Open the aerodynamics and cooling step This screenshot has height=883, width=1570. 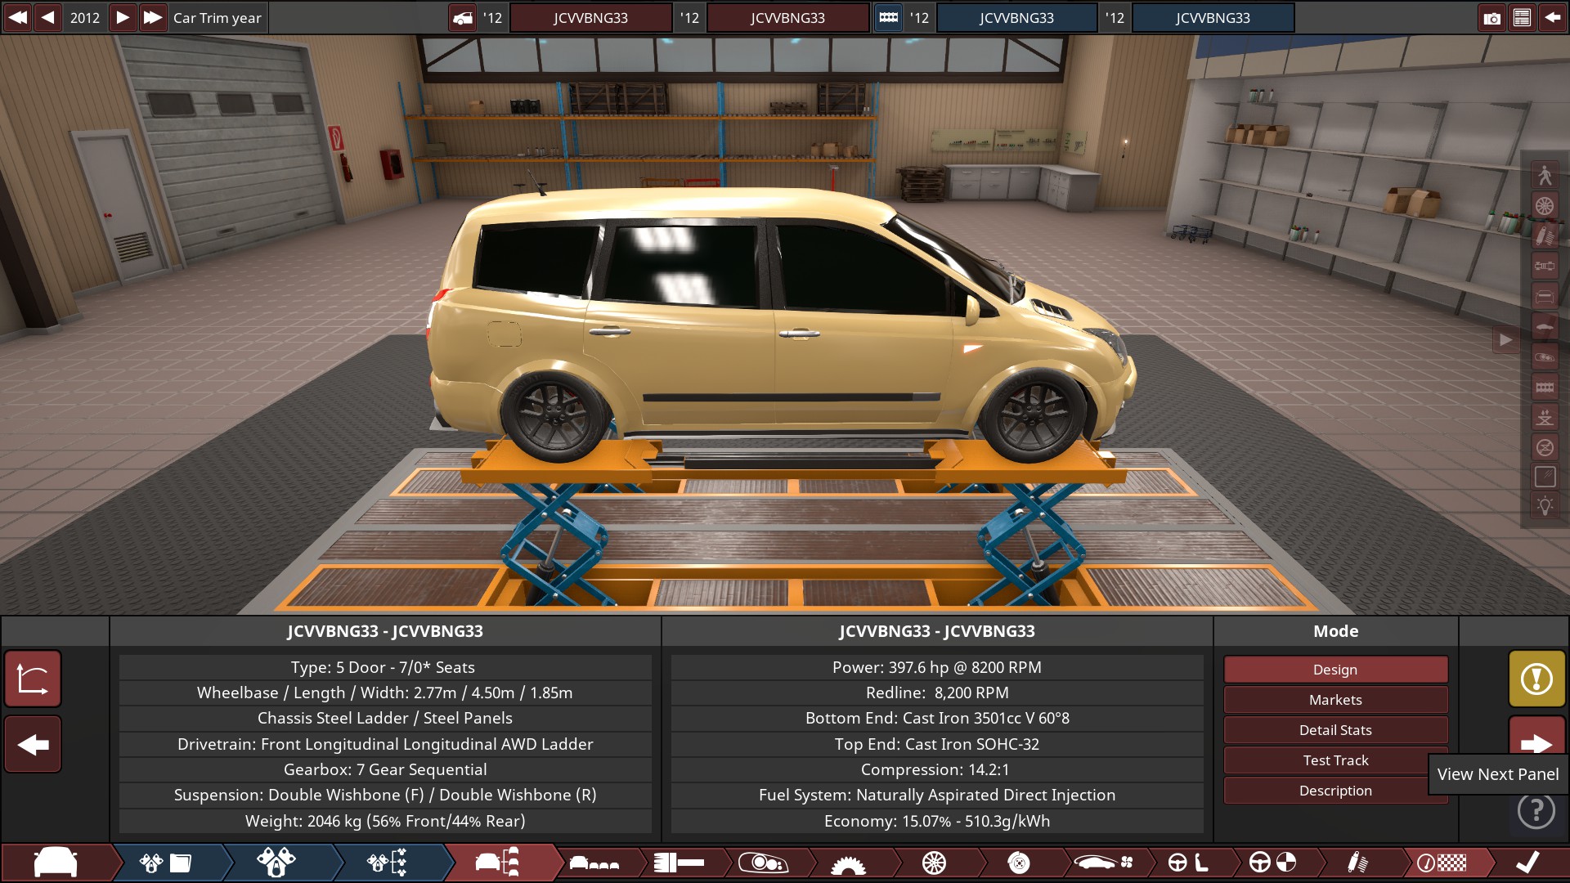click(x=1104, y=863)
